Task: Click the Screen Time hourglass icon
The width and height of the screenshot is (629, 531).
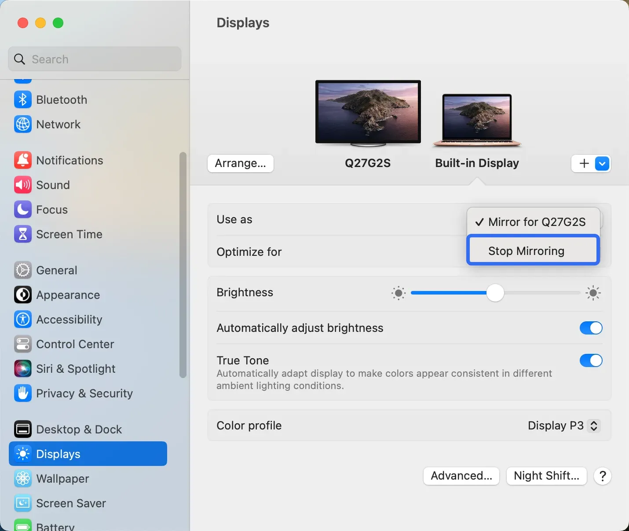Action: [x=23, y=234]
